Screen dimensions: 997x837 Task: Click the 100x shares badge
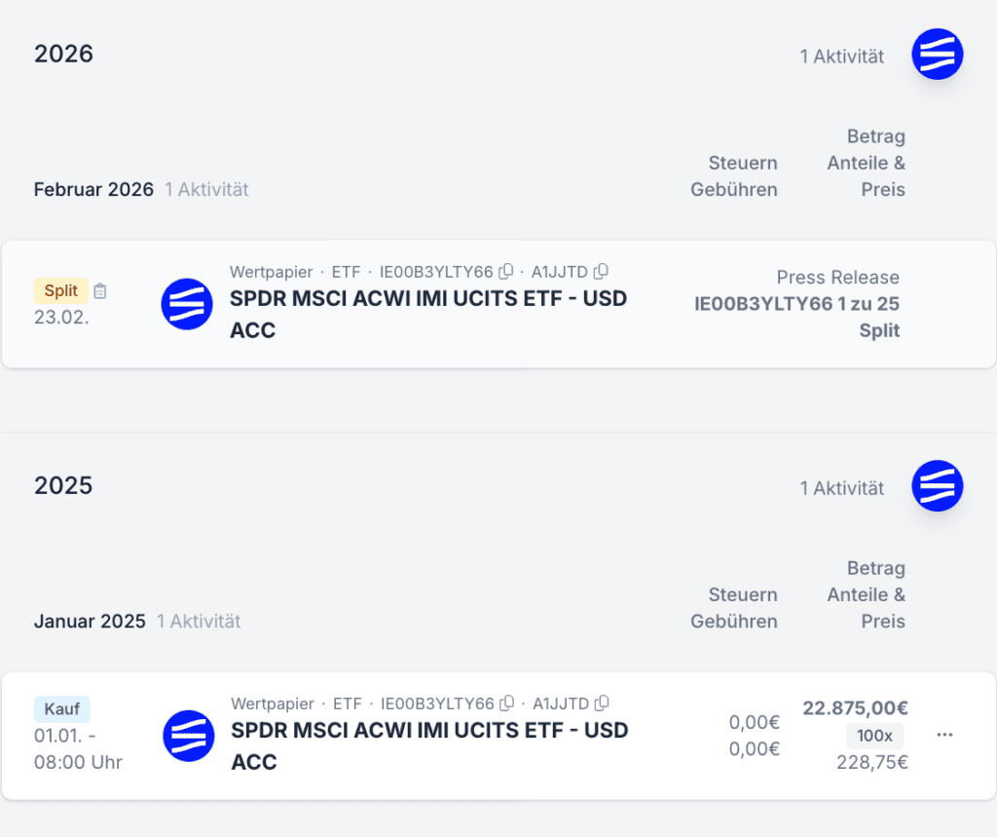[x=874, y=736]
